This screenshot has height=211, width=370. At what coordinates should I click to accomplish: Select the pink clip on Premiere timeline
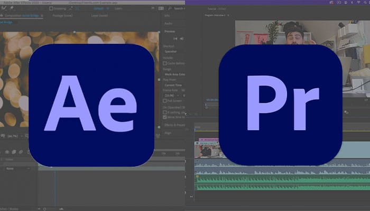pyautogui.click(x=209, y=140)
